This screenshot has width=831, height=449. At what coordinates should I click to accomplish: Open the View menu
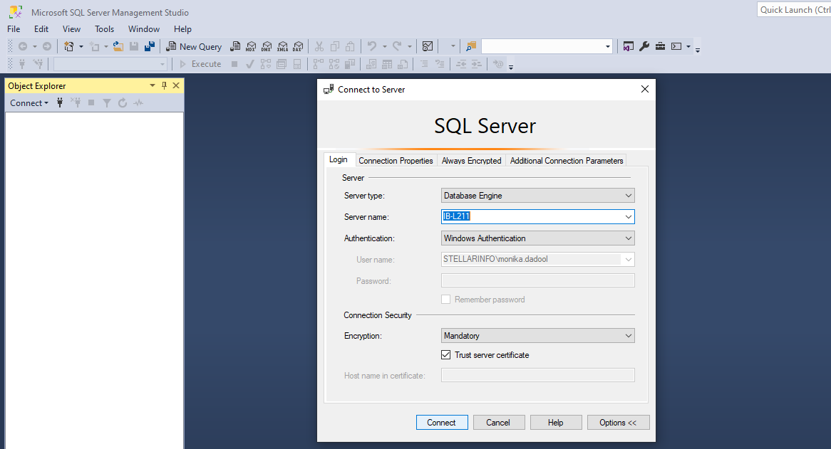(x=71, y=29)
